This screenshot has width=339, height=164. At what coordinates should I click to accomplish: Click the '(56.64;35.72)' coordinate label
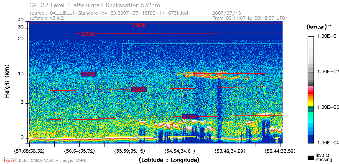coord(80,151)
